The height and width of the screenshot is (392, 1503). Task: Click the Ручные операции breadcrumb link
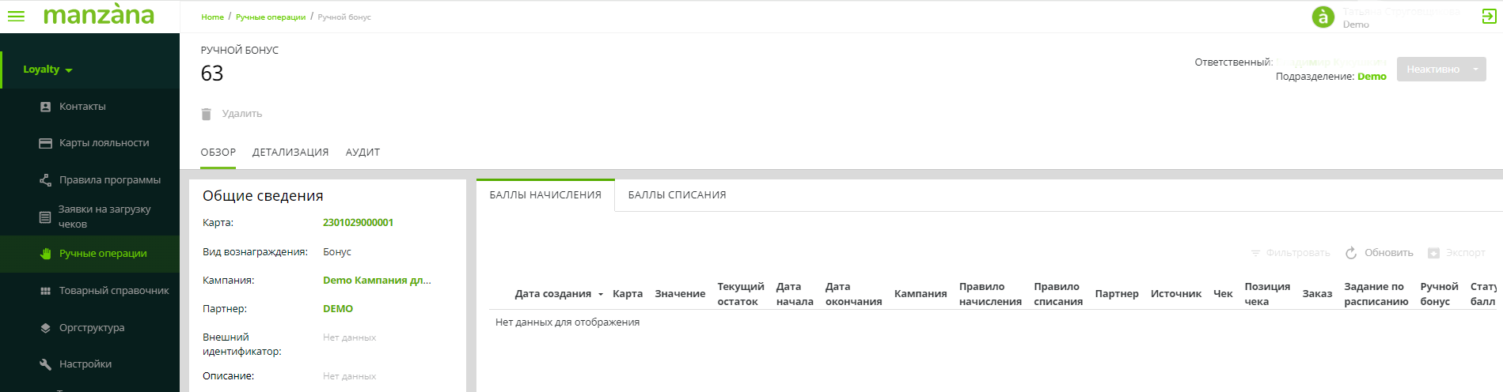(x=271, y=17)
